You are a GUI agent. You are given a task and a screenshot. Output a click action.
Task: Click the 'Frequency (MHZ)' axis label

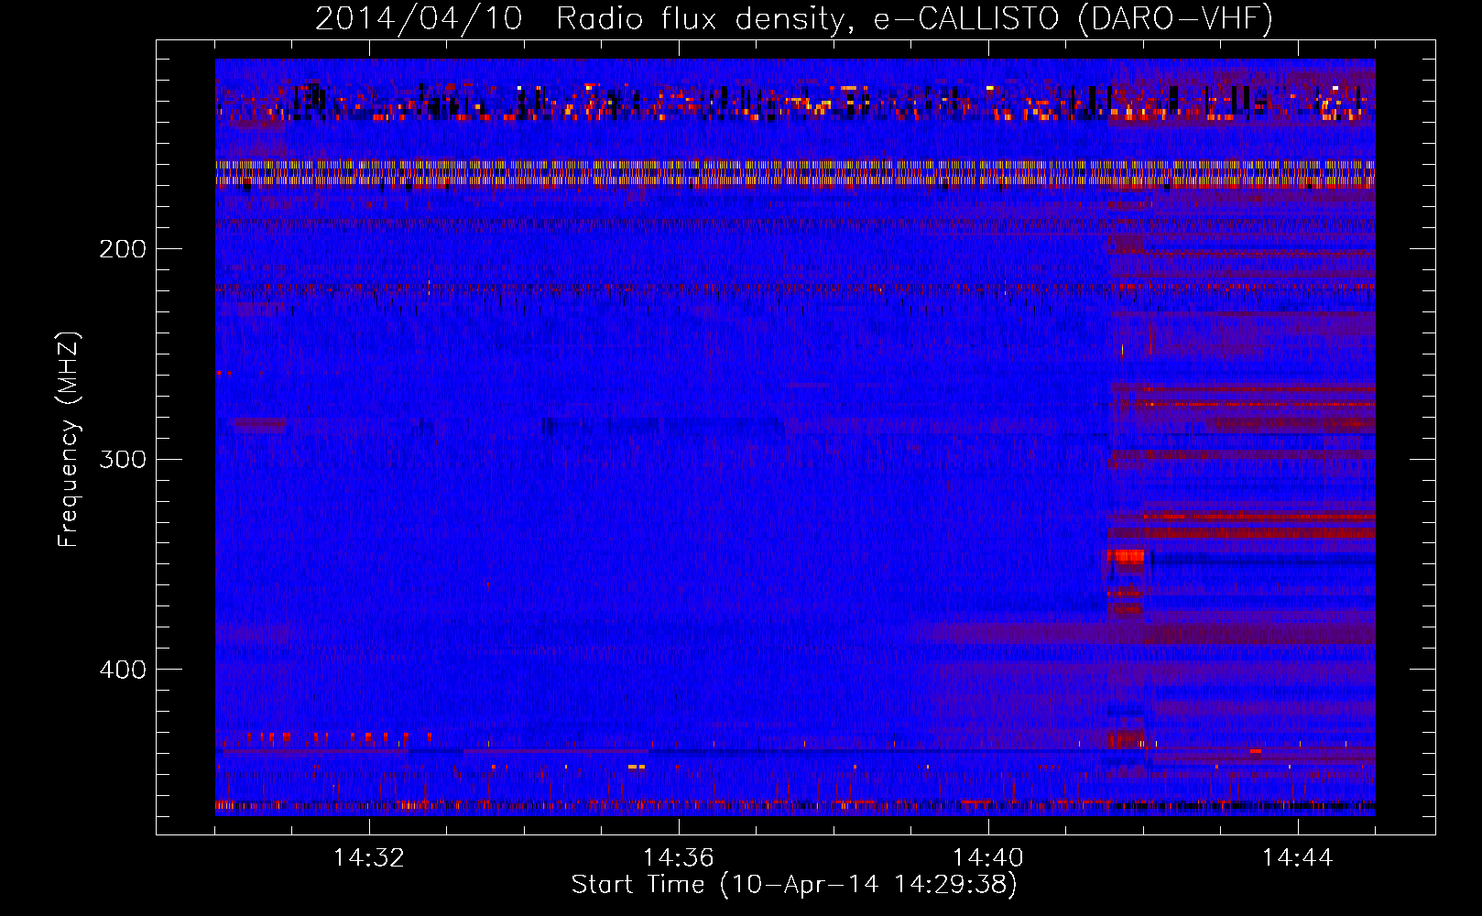[69, 439]
